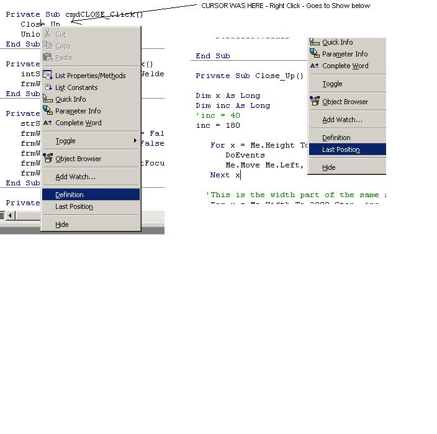
Task: Click the Paste clipboard icon in left menu
Action: tap(48, 57)
